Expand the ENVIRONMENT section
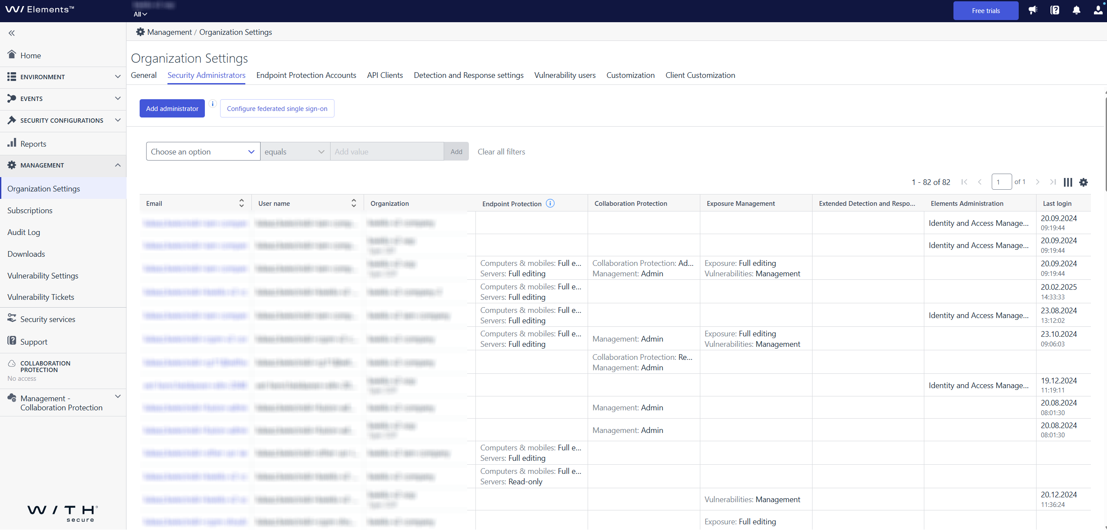Viewport: 1107px width, 530px height. coord(63,77)
